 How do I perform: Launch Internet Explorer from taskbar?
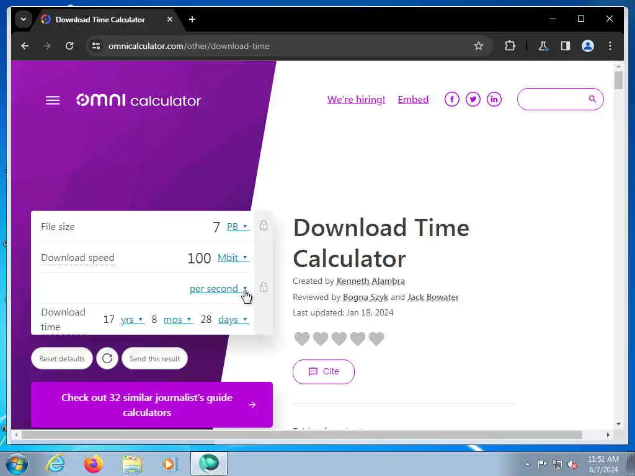coord(55,464)
